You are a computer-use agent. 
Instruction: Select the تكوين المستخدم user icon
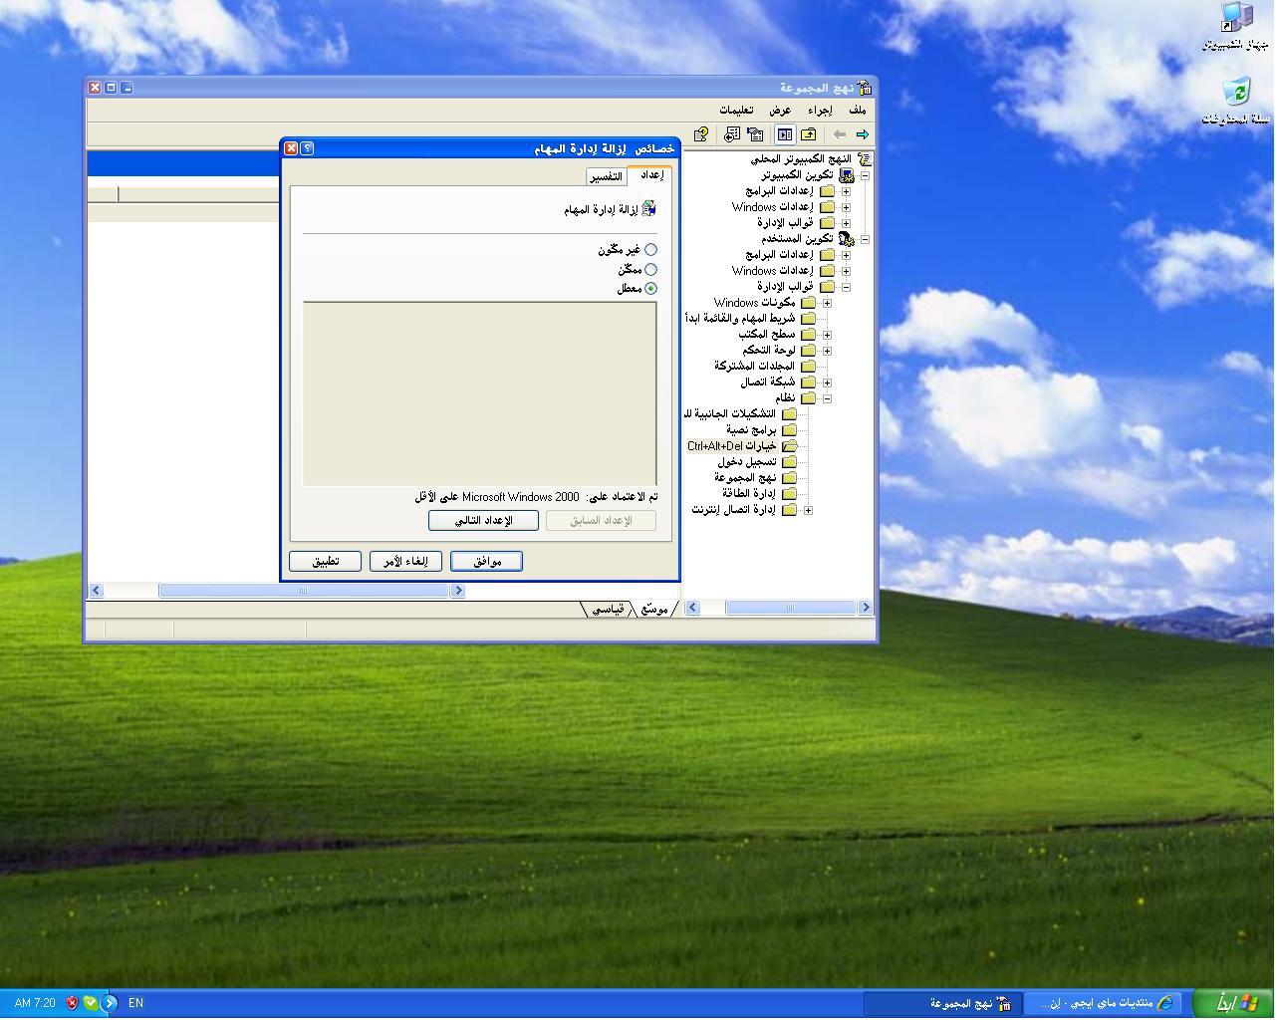[847, 239]
